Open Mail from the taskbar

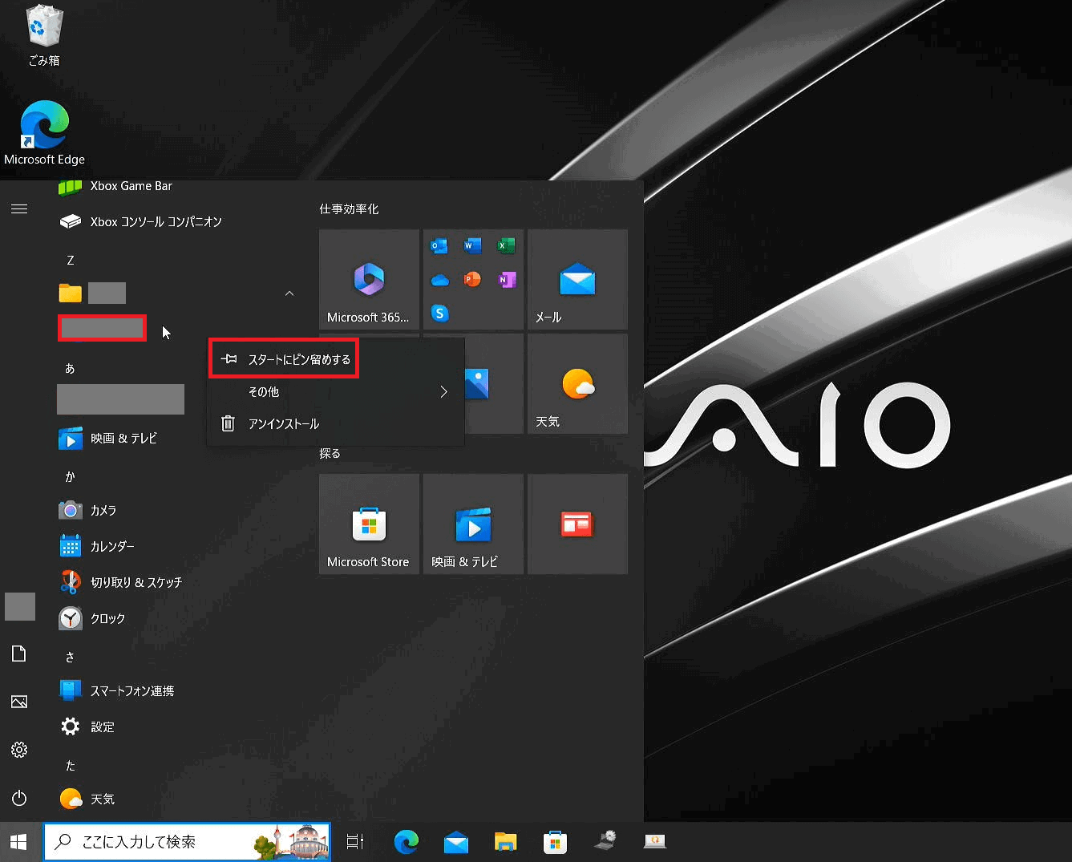click(456, 842)
